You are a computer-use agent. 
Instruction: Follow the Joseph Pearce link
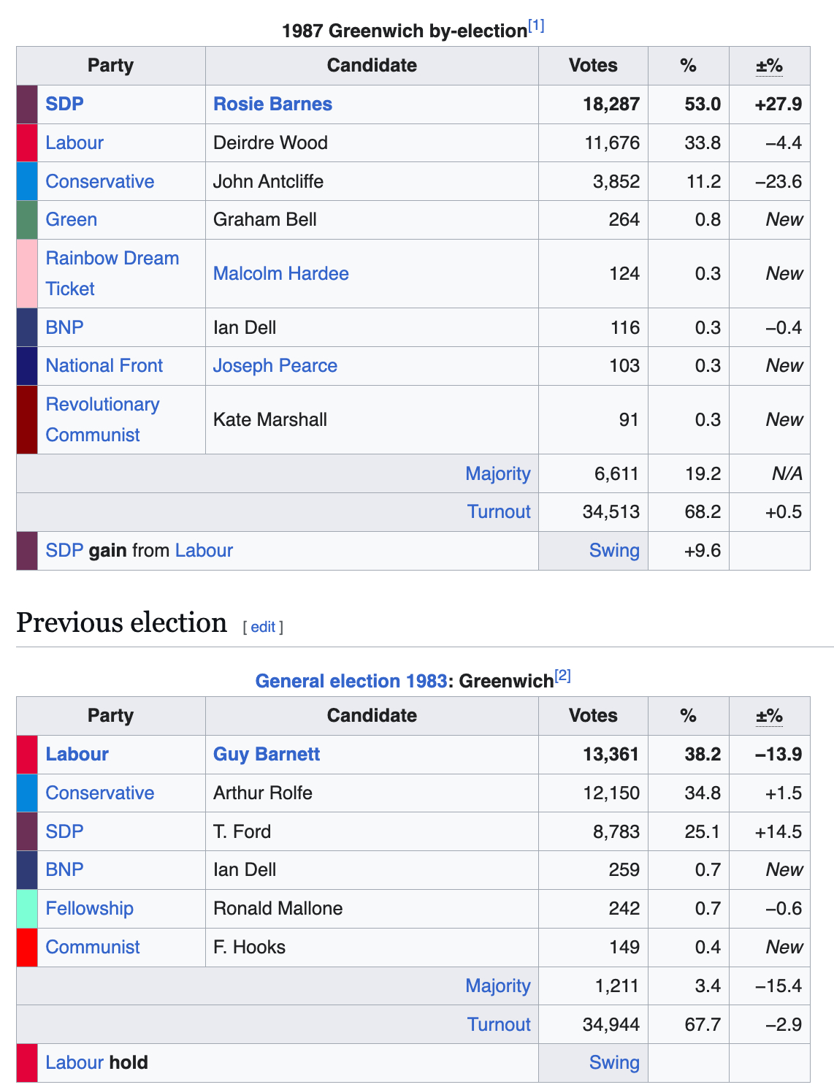pyautogui.click(x=275, y=365)
